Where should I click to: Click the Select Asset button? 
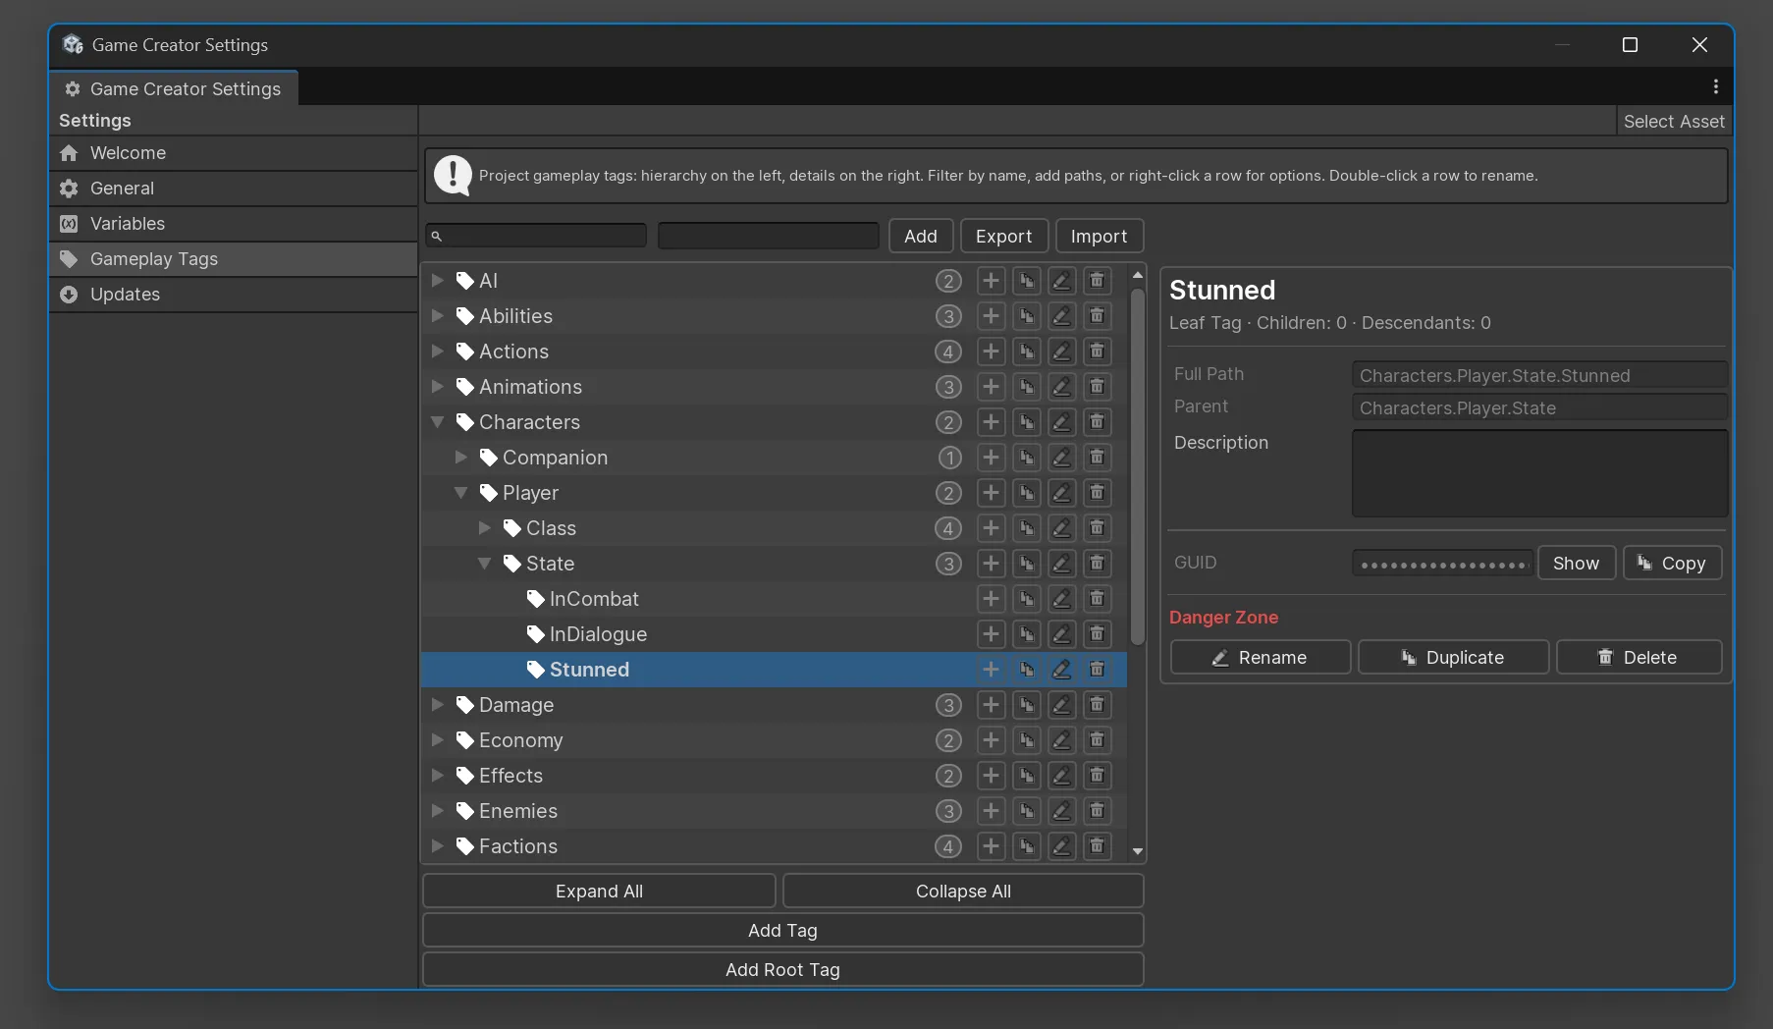pos(1674,122)
